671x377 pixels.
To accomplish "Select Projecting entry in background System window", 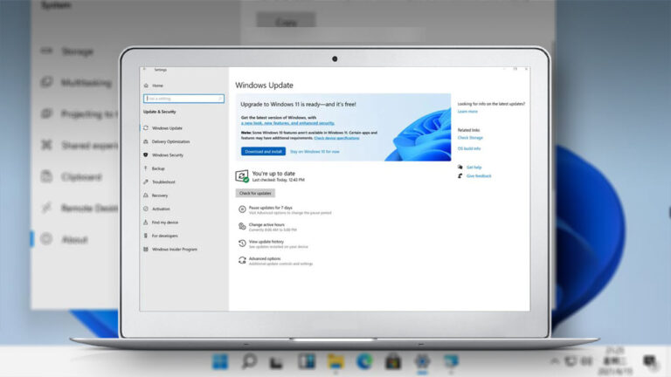I will 79,114.
